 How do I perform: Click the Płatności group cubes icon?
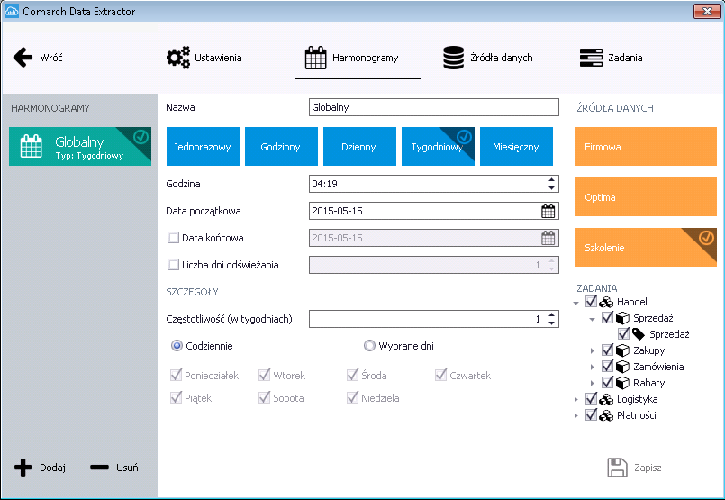(x=606, y=415)
